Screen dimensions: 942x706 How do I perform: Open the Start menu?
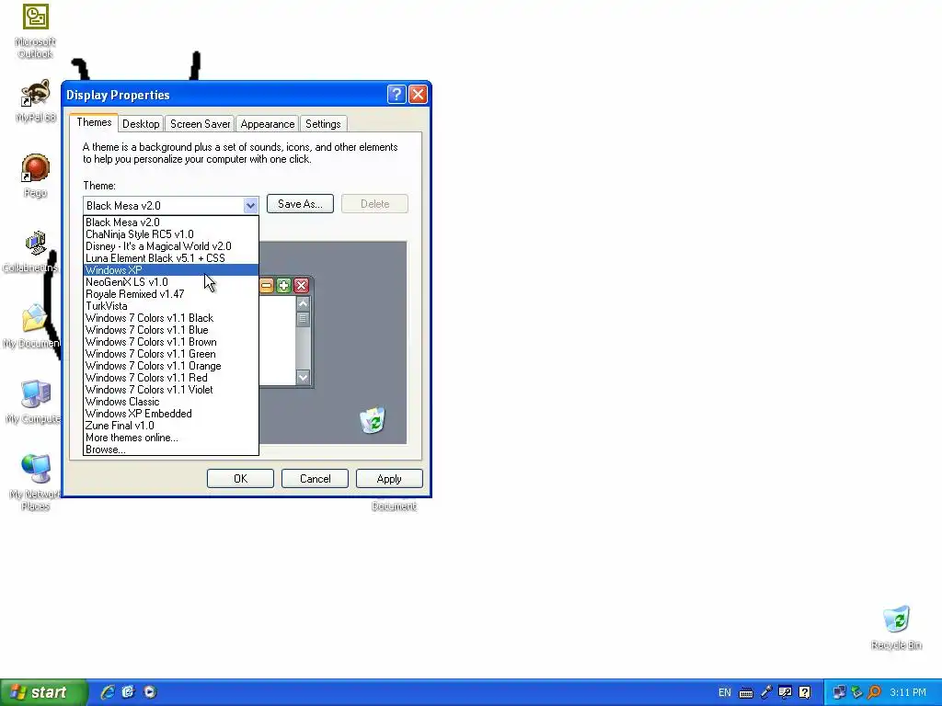pyautogui.click(x=43, y=692)
